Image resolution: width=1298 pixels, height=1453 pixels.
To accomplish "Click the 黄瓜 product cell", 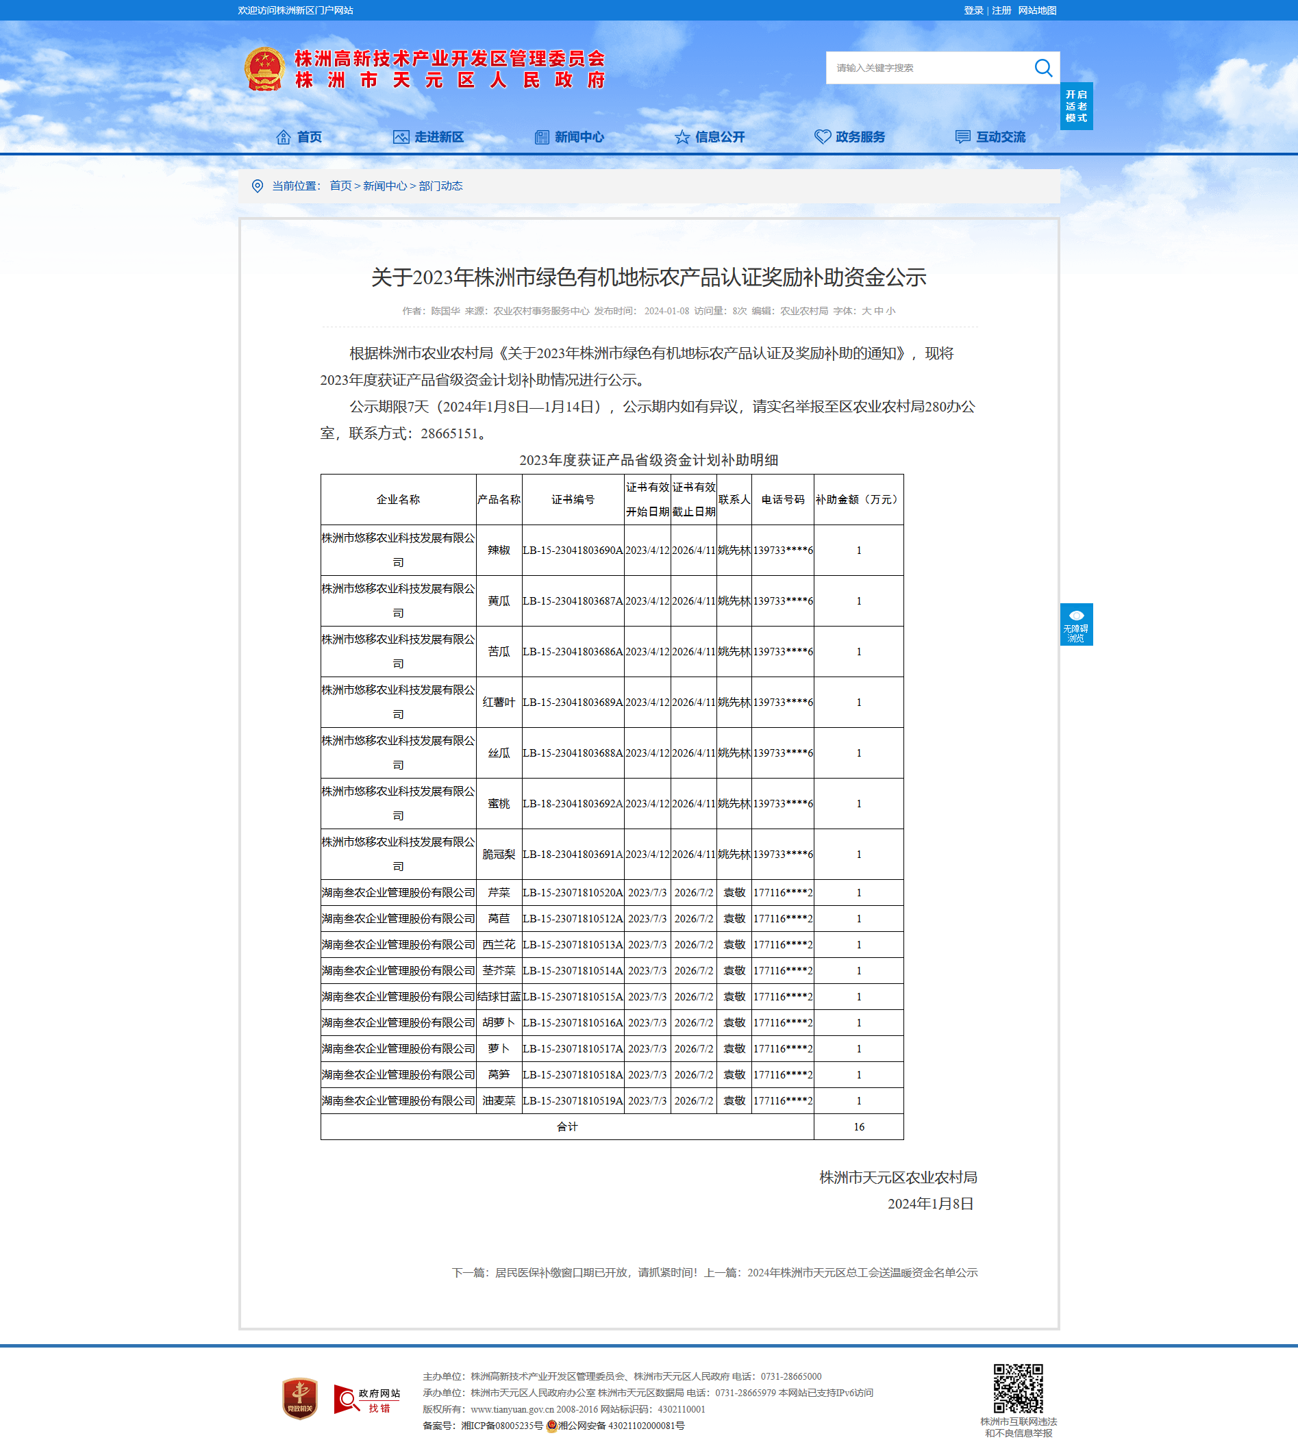I will click(499, 601).
